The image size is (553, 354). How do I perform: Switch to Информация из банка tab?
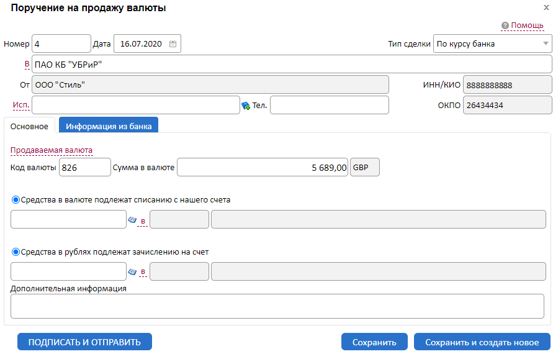[x=109, y=126]
